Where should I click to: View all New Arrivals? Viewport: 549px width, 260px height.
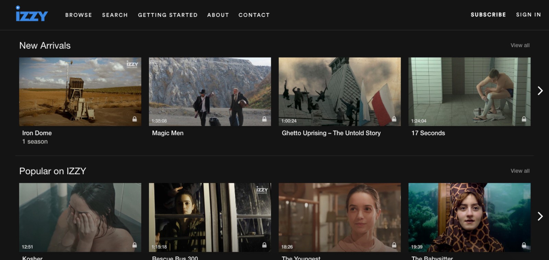pos(520,45)
